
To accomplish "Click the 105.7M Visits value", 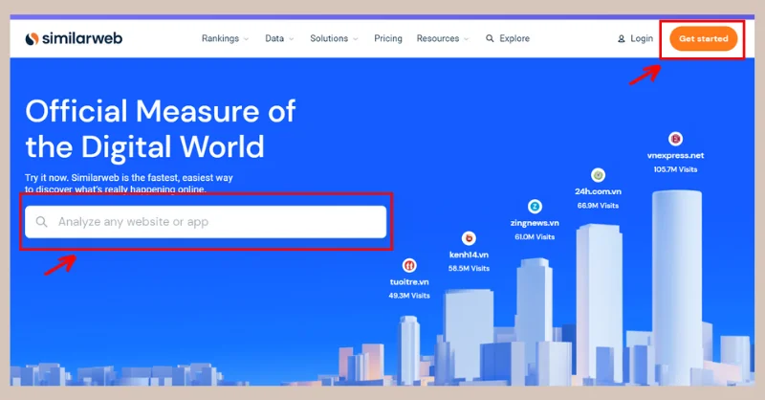I will pyautogui.click(x=675, y=169).
